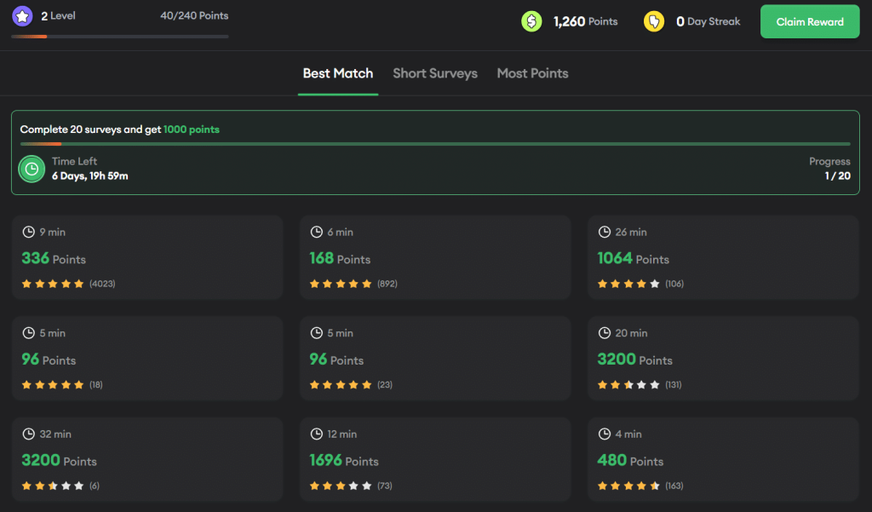Image resolution: width=872 pixels, height=512 pixels.
Task: Open the 1064 Points survey card
Action: coord(722,257)
